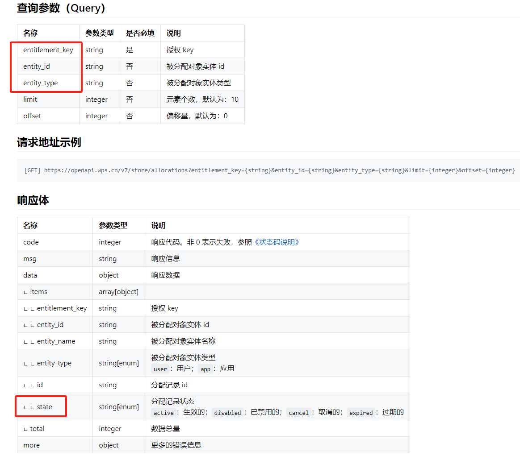Open the 《状态码说明》 status code link

pyautogui.click(x=277, y=242)
